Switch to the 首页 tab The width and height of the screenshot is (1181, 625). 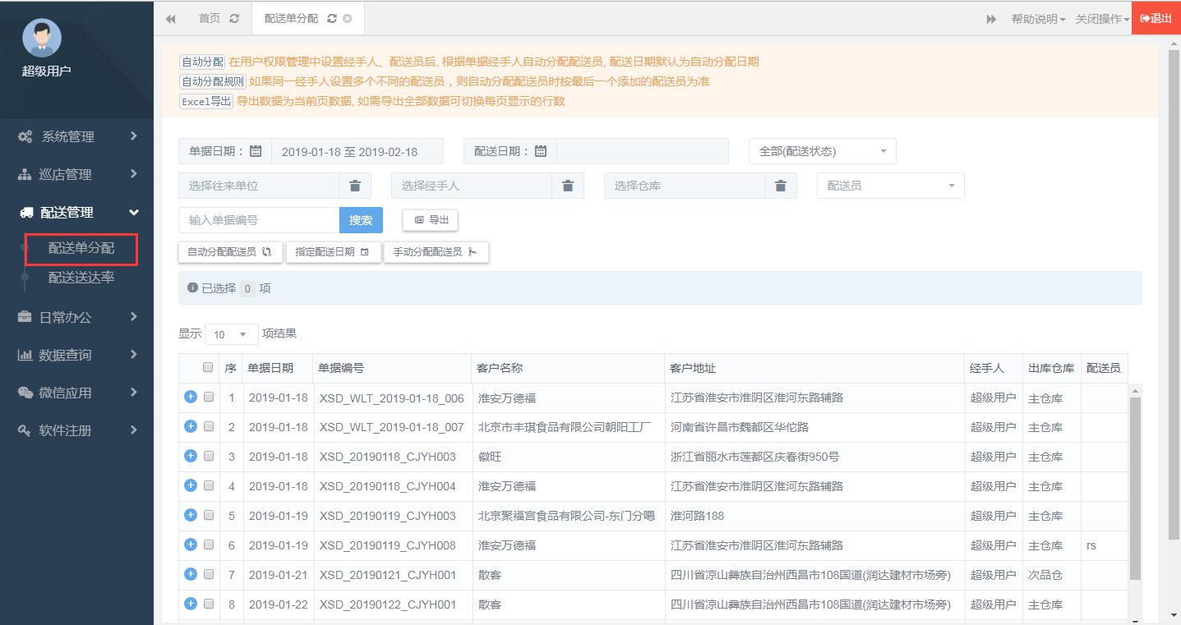coord(210,18)
